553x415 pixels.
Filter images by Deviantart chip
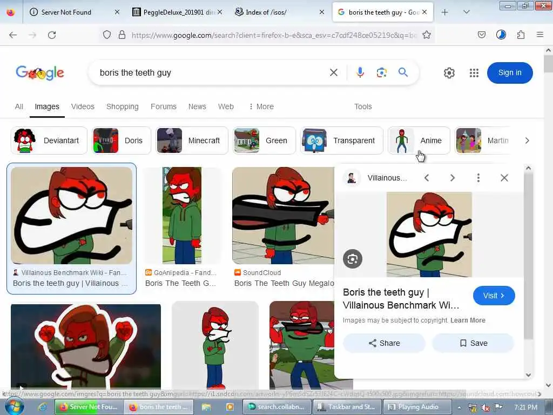pyautogui.click(x=49, y=140)
